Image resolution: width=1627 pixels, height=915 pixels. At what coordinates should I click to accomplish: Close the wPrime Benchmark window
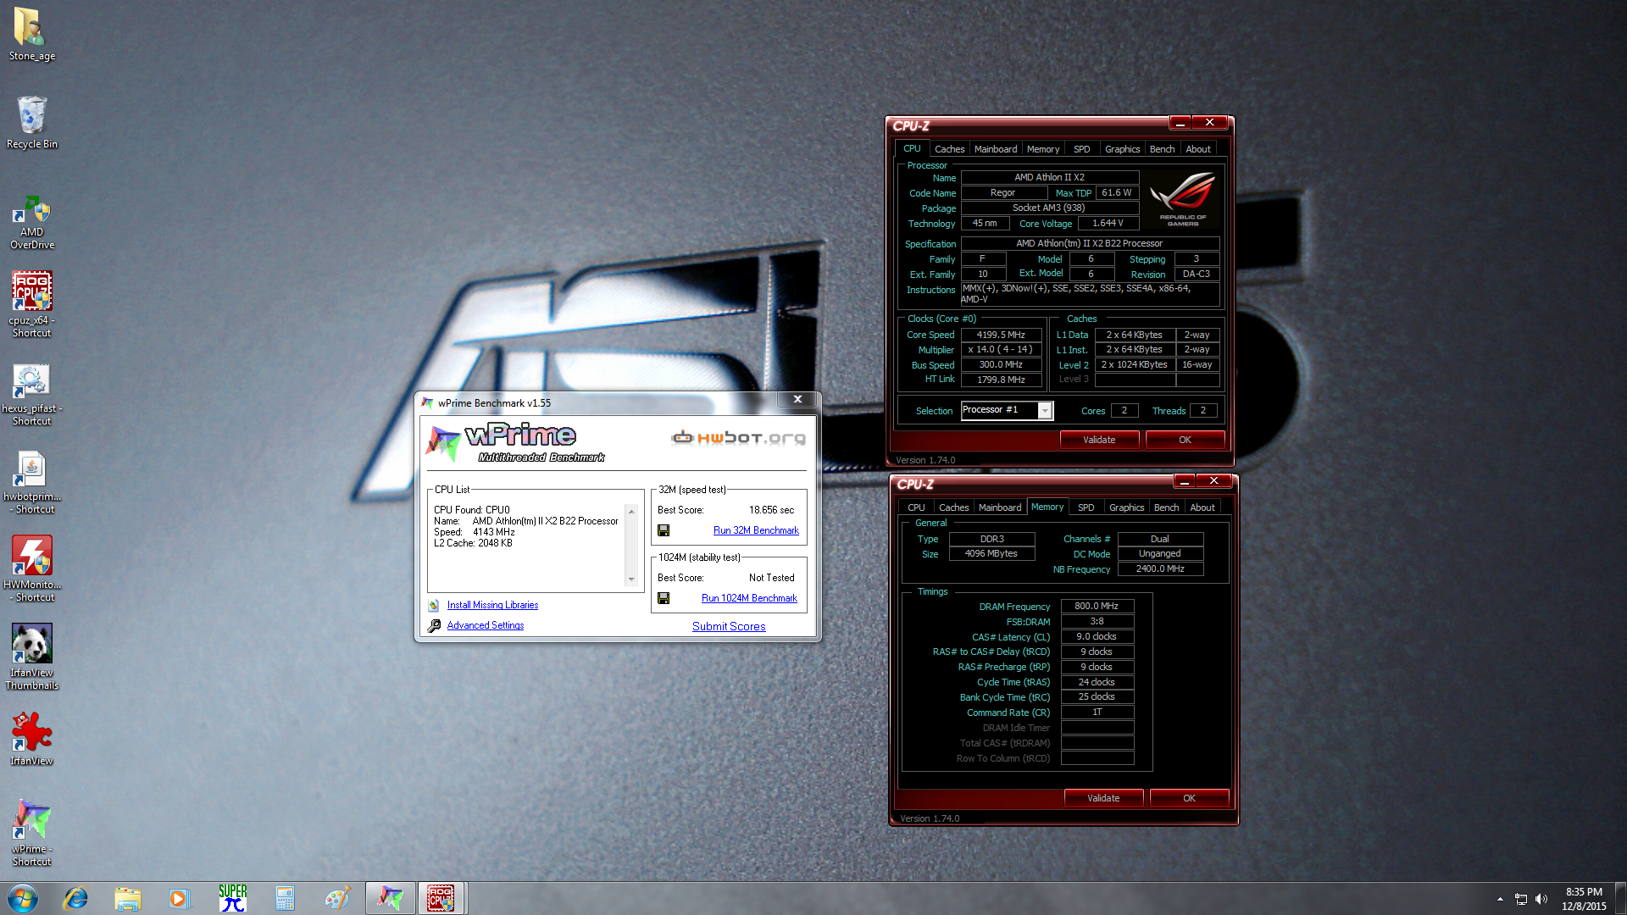click(x=797, y=399)
